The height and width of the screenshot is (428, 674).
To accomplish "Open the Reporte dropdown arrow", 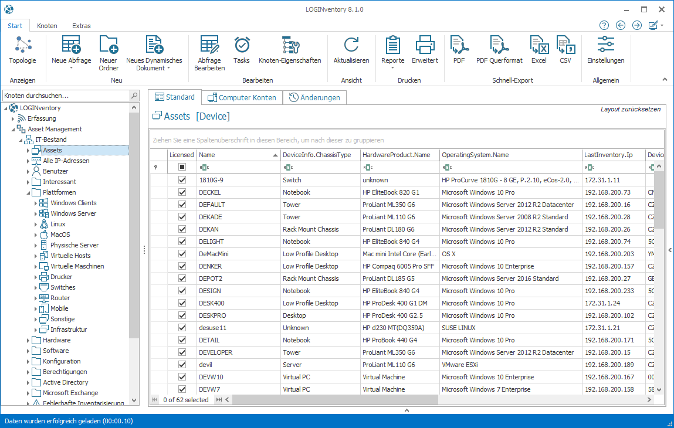I will point(392,68).
